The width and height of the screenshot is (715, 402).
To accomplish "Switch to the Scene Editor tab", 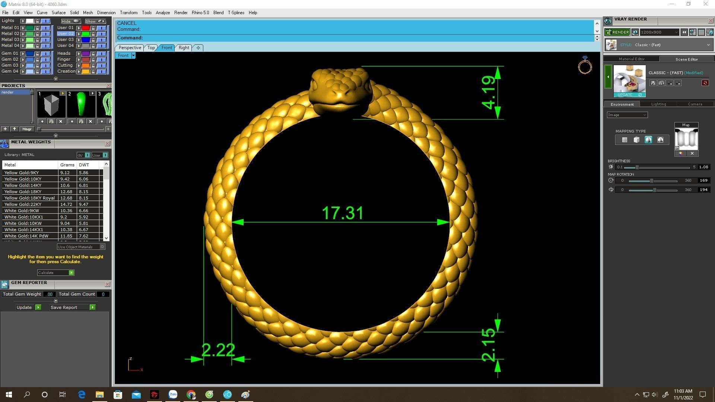I will point(686,59).
